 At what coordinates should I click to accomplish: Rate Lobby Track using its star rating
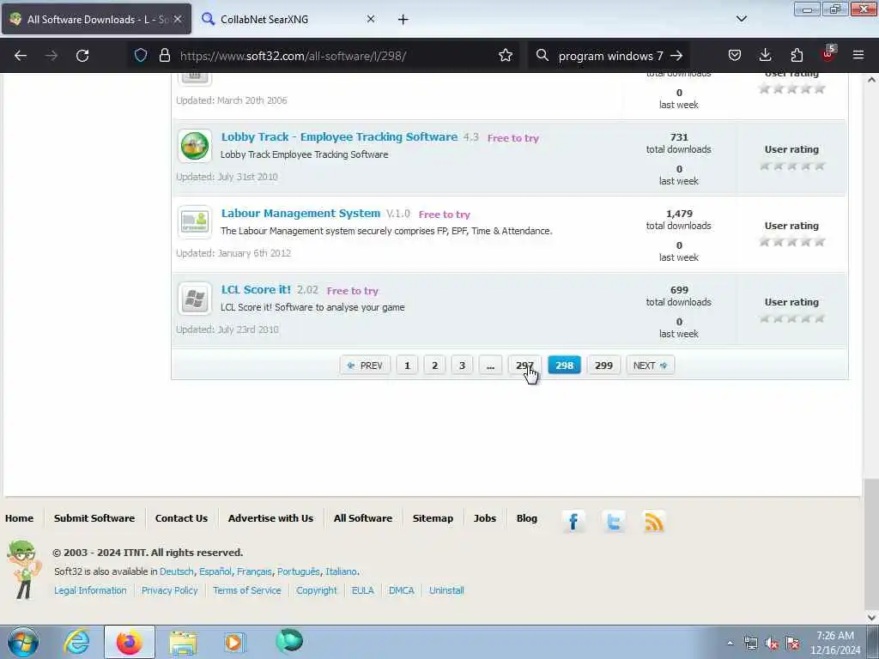point(791,166)
